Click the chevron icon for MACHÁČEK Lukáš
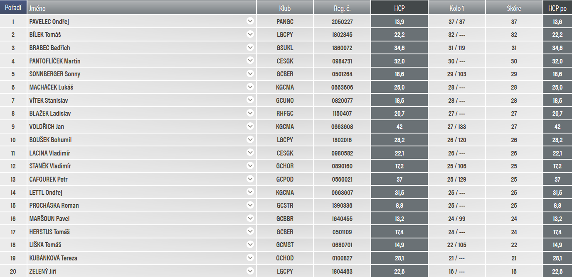This screenshot has width=572, height=277. 250,87
